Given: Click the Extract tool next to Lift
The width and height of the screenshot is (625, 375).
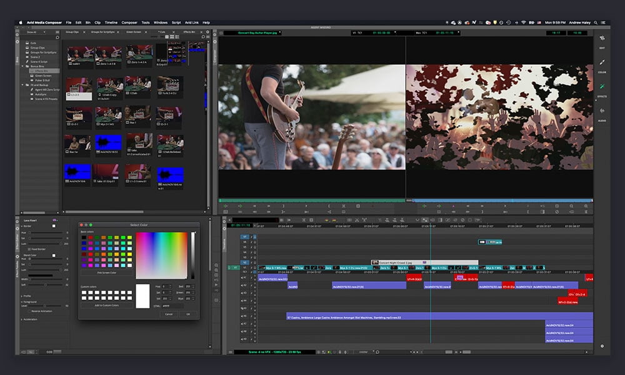Looking at the screenshot, I should 333,220.
